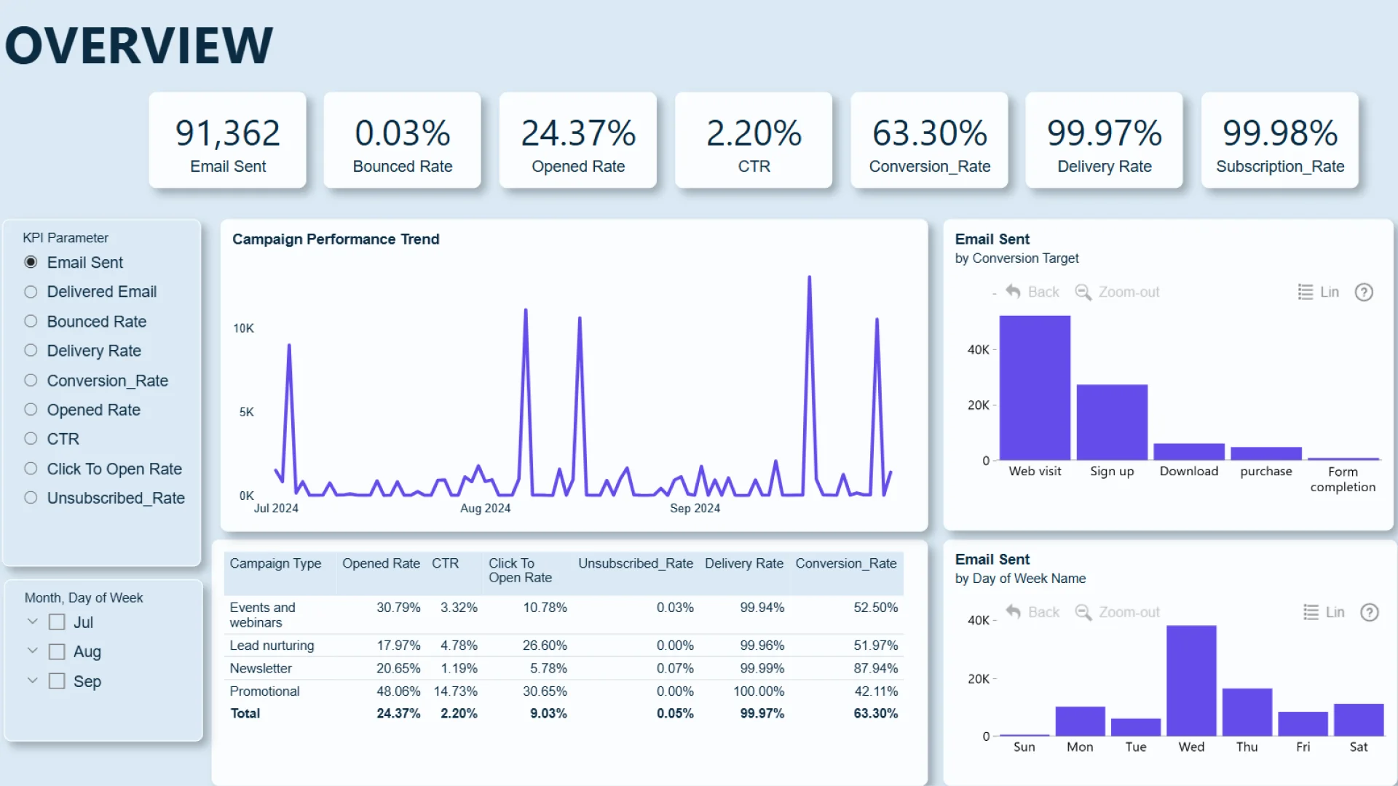This screenshot has width=1398, height=786.
Task: Choose Delivery Rate KPI radio button
Action: [31, 351]
